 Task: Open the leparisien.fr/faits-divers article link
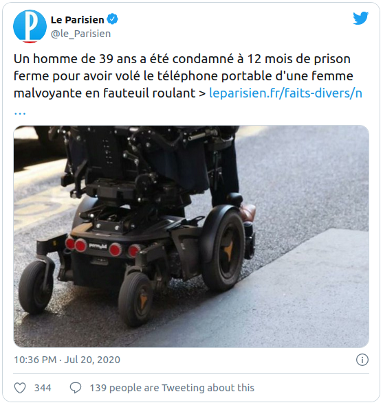pyautogui.click(x=285, y=93)
